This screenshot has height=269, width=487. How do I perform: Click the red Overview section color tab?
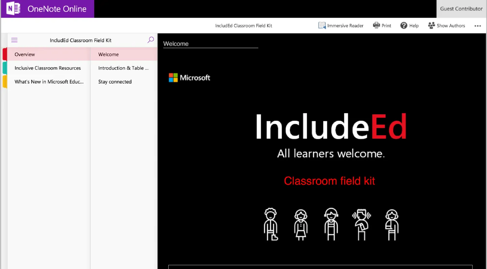coord(5,54)
